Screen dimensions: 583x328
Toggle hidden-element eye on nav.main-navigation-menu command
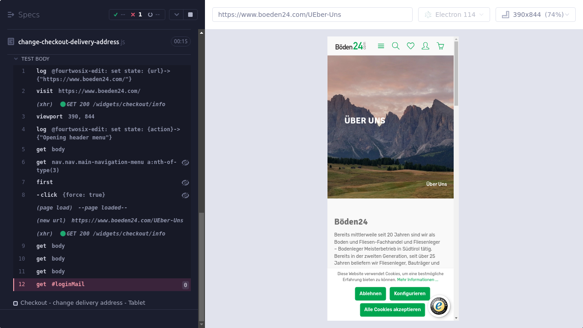tap(185, 163)
